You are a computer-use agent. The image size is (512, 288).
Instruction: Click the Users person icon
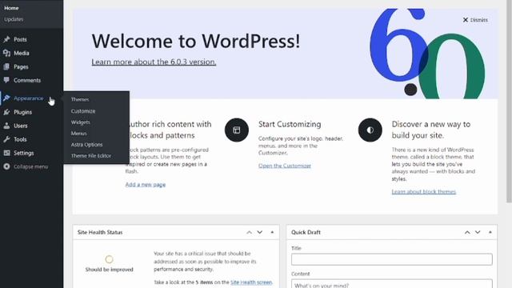(x=6, y=126)
